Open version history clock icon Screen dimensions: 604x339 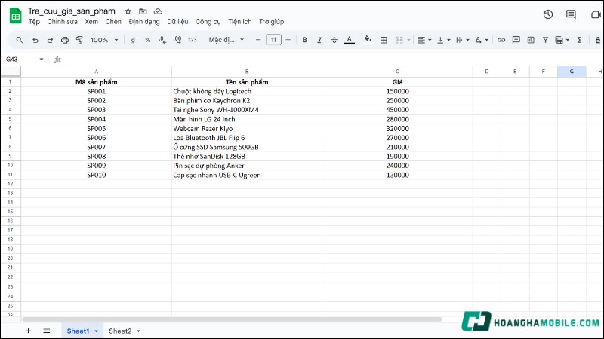tap(548, 14)
